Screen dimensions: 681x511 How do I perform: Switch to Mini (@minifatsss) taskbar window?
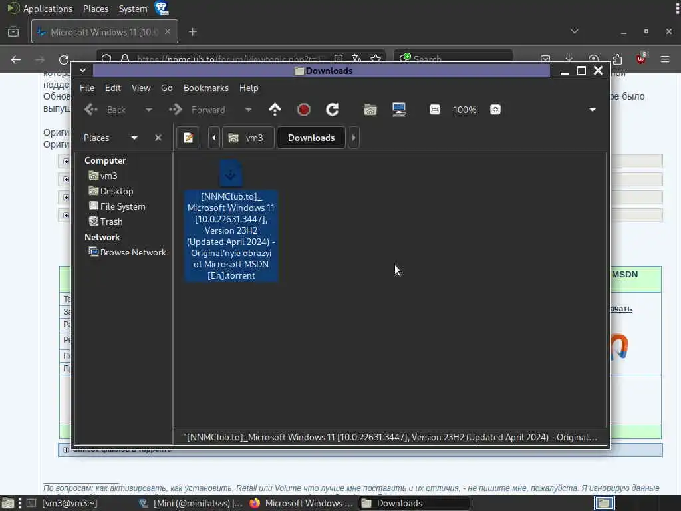tap(191, 503)
